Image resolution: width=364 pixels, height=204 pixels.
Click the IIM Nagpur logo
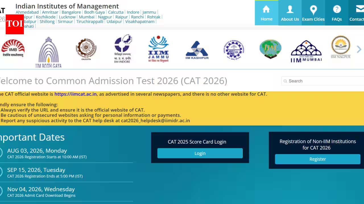[x=341, y=47]
